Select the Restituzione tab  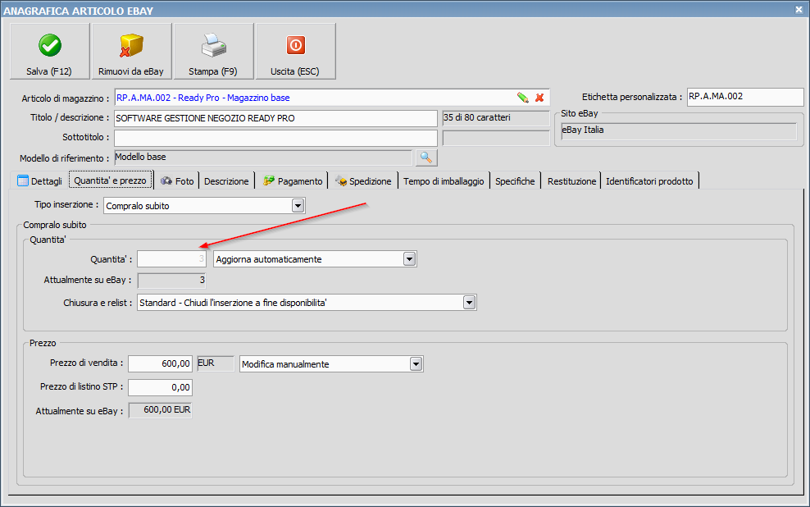pyautogui.click(x=571, y=180)
